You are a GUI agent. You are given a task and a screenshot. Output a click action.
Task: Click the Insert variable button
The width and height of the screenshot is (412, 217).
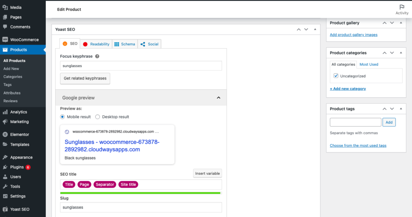click(x=207, y=174)
